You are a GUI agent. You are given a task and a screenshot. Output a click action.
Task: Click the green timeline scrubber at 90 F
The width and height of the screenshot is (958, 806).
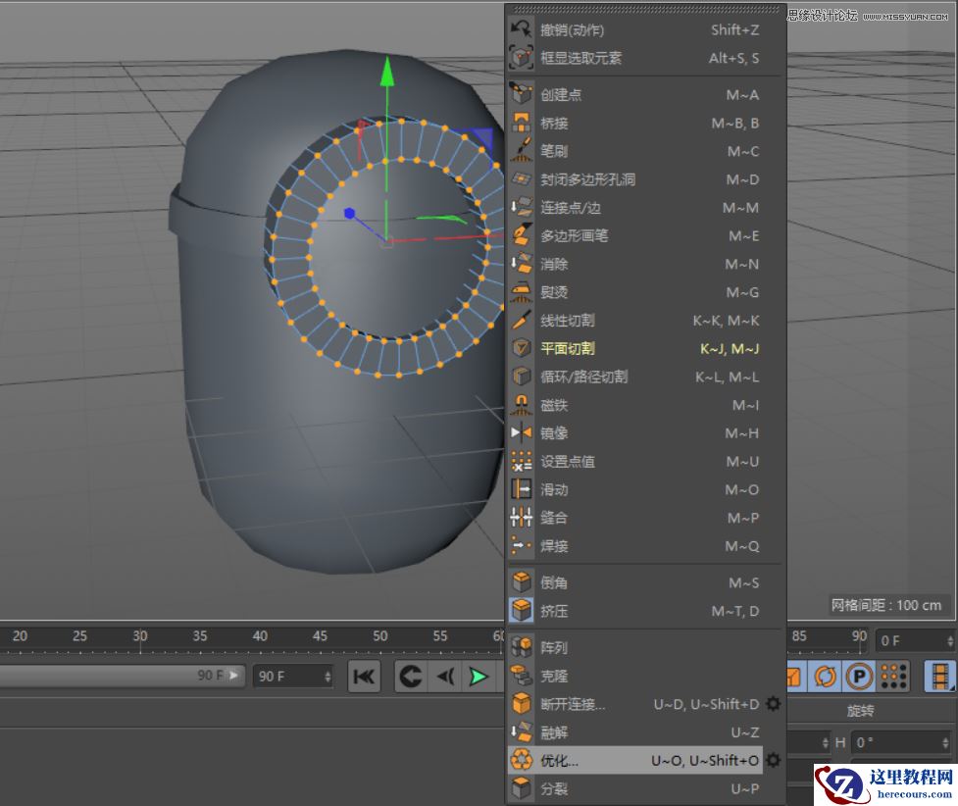click(479, 677)
